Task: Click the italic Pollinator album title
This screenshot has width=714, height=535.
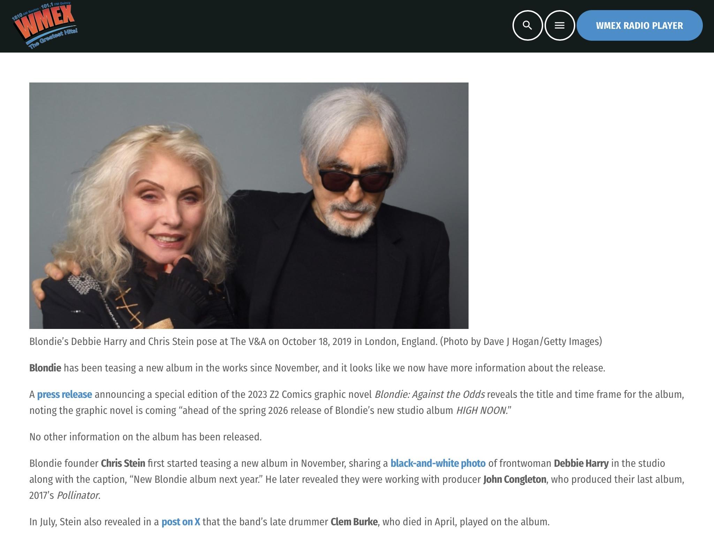Action: (78, 495)
